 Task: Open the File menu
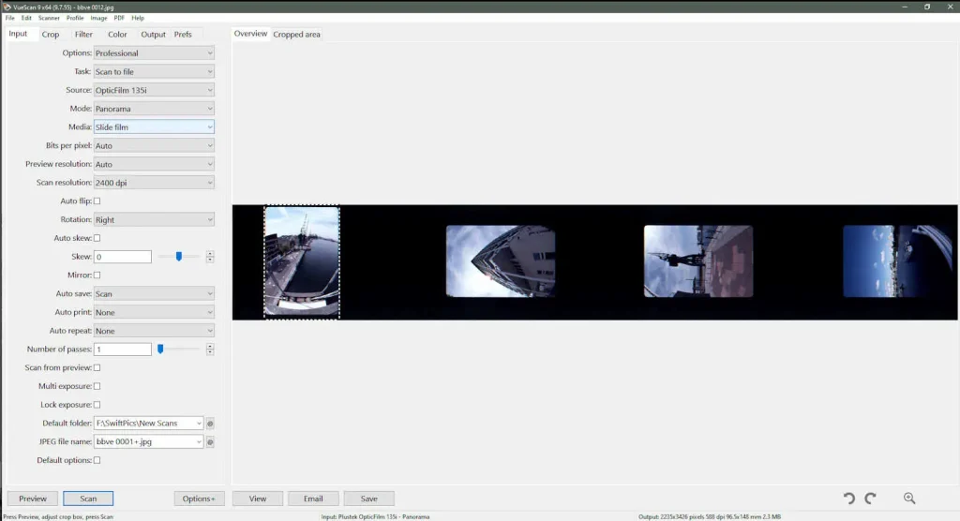tap(9, 18)
